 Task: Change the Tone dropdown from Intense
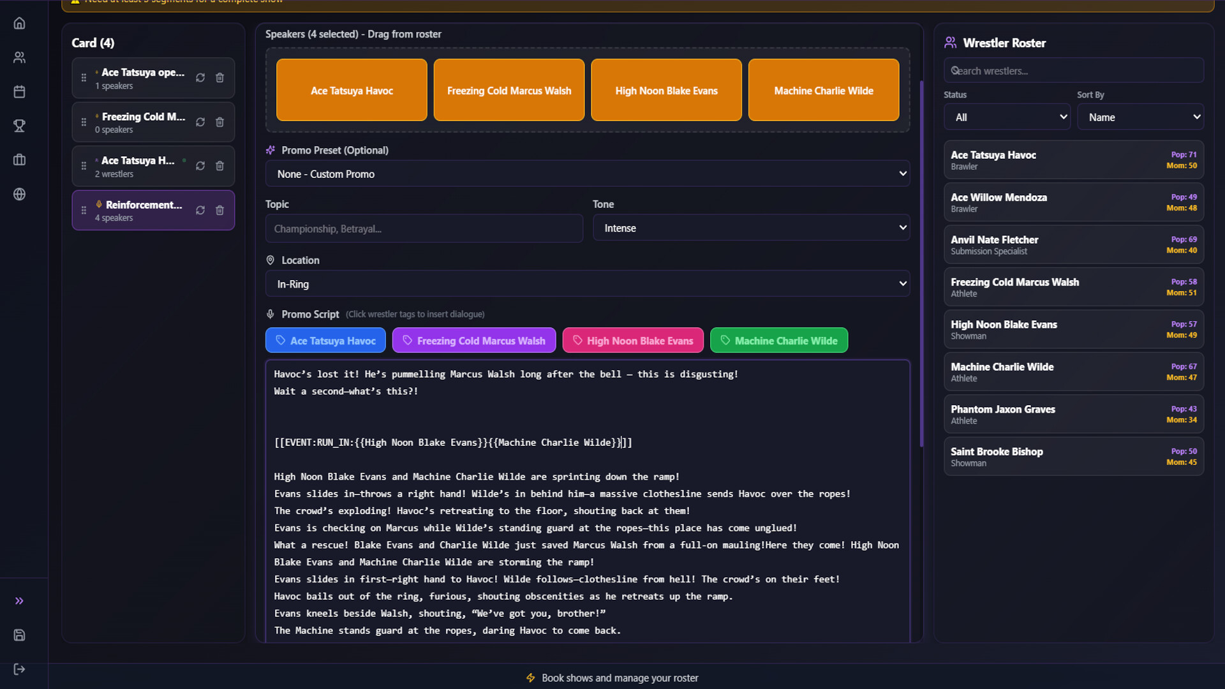point(752,227)
